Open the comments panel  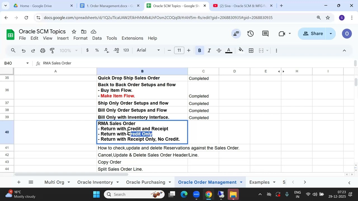(x=265, y=33)
